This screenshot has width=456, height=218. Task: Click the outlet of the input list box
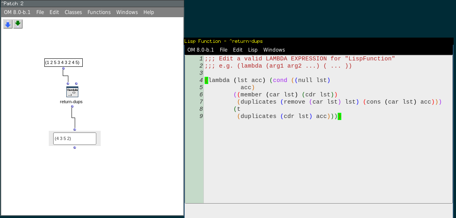[63, 68]
